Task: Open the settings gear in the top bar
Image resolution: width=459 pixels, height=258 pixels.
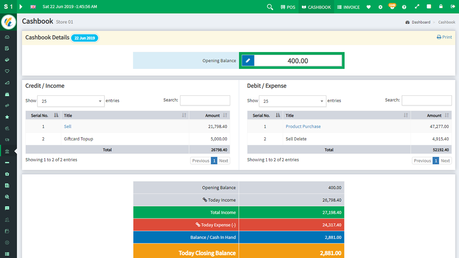Action: click(x=380, y=6)
